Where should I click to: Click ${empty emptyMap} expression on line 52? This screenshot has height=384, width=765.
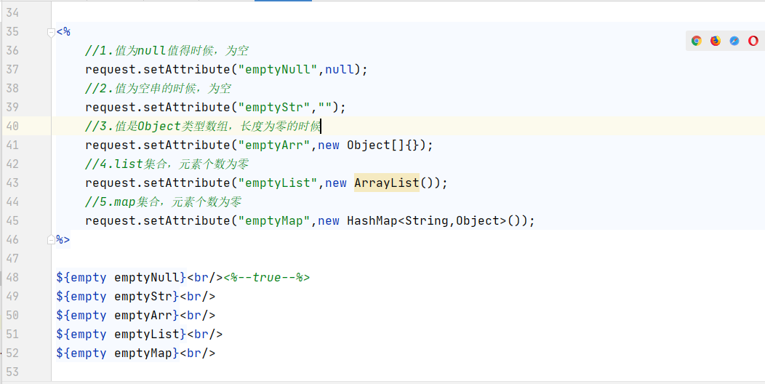click(x=118, y=353)
